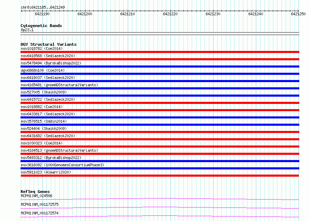
Task: Open transcript MCPH1|NM_001172574 label
Action: pyautogui.click(x=40, y=213)
